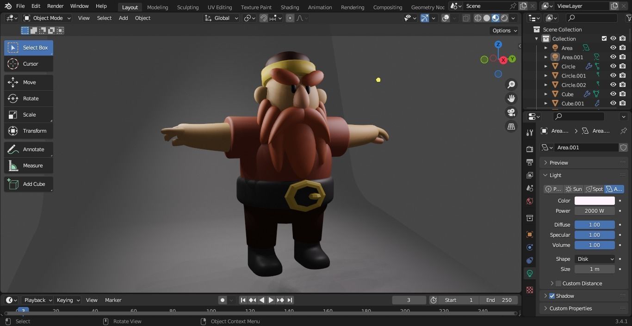The height and width of the screenshot is (326, 632).
Task: Open the Object Constraints properties tab
Action: tap(530, 260)
